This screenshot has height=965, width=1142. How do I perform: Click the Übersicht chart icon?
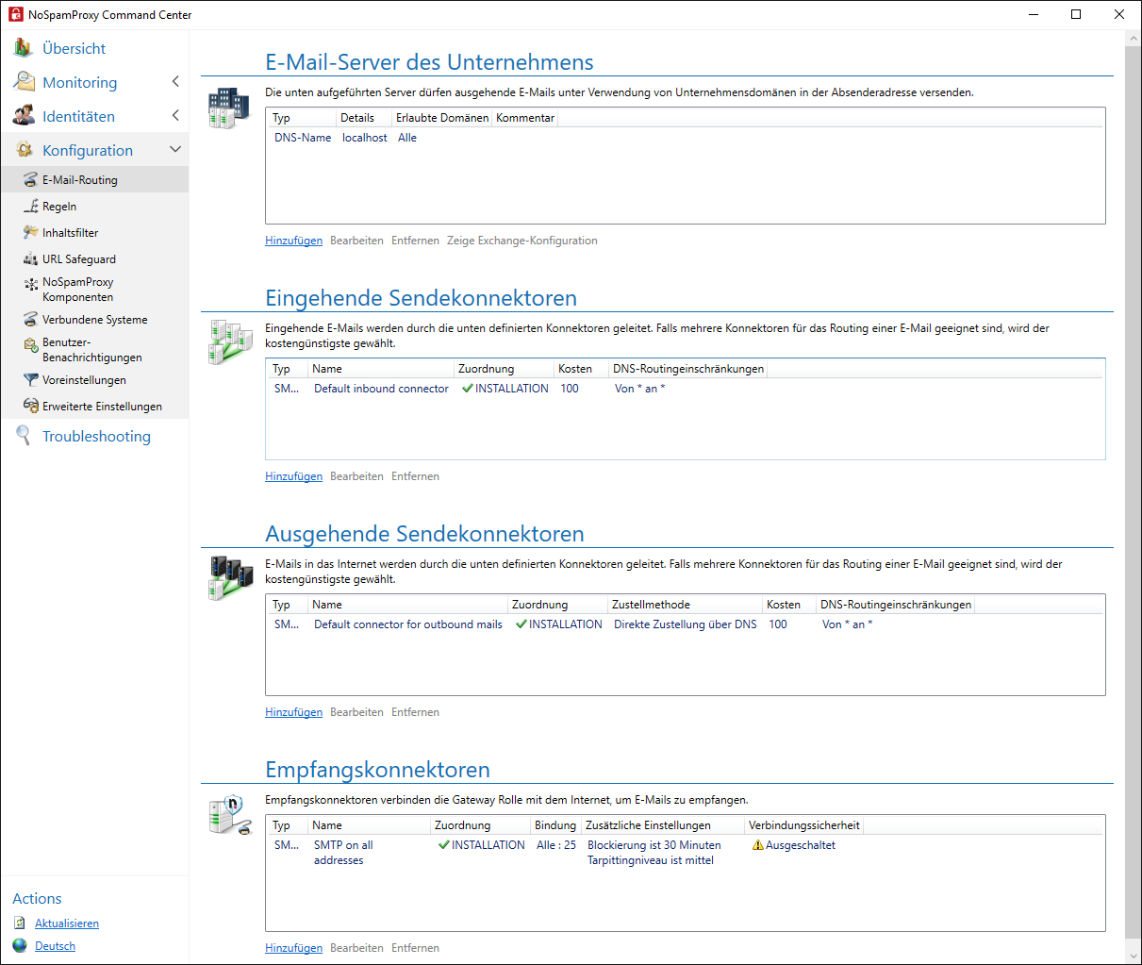(24, 48)
